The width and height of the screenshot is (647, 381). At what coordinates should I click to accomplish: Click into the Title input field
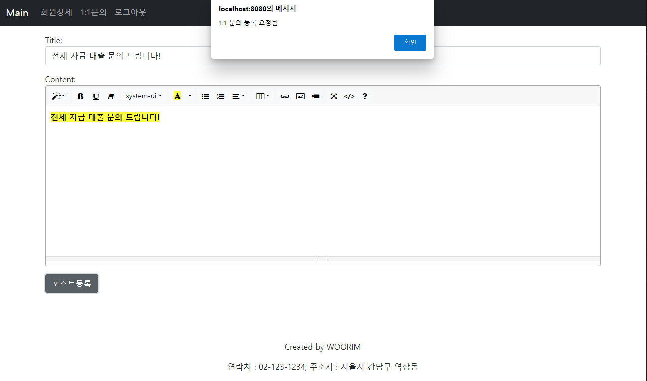pos(323,56)
